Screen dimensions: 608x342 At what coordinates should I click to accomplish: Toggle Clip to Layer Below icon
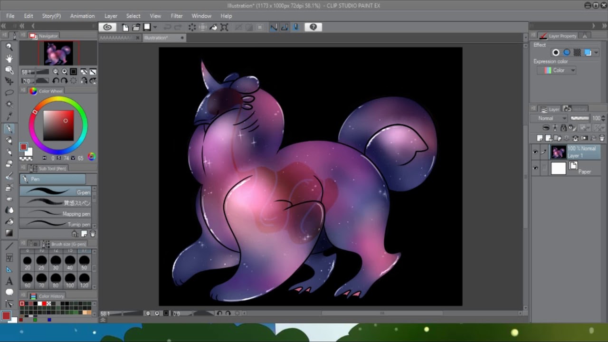[x=546, y=128]
